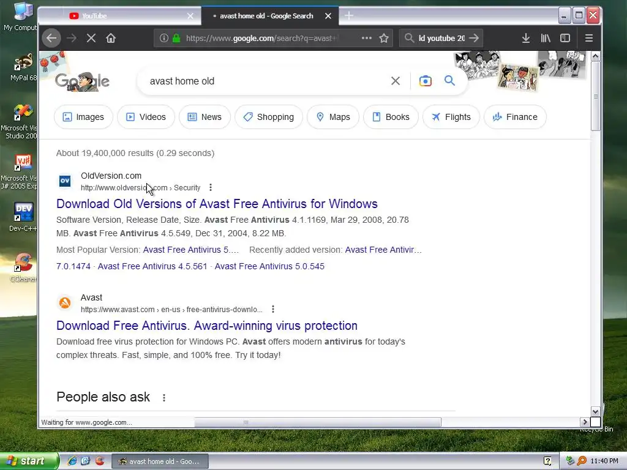The image size is (627, 470).
Task: Click the OldVersion.com OV favicon
Action: [65, 181]
